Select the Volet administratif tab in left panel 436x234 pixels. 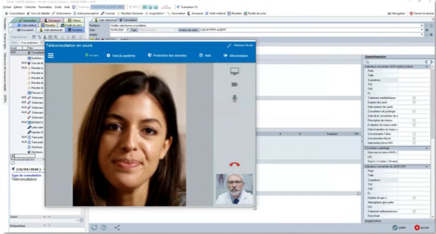[51, 30]
